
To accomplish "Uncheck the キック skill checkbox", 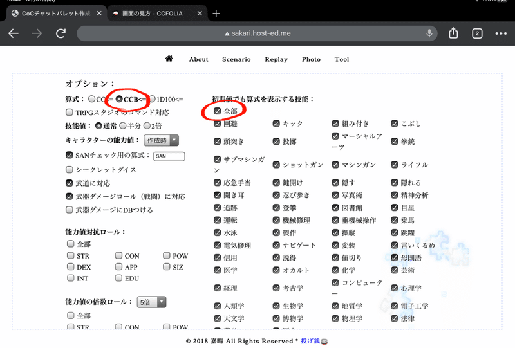I will click(x=276, y=124).
